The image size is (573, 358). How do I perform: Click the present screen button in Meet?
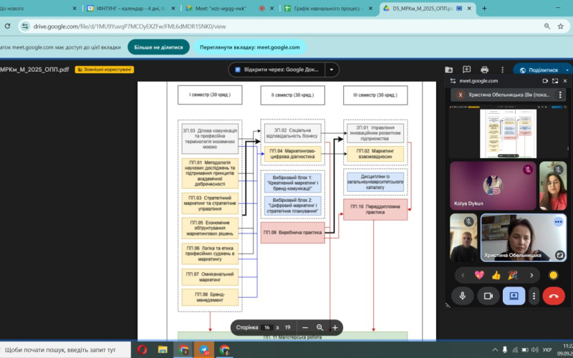(514, 295)
